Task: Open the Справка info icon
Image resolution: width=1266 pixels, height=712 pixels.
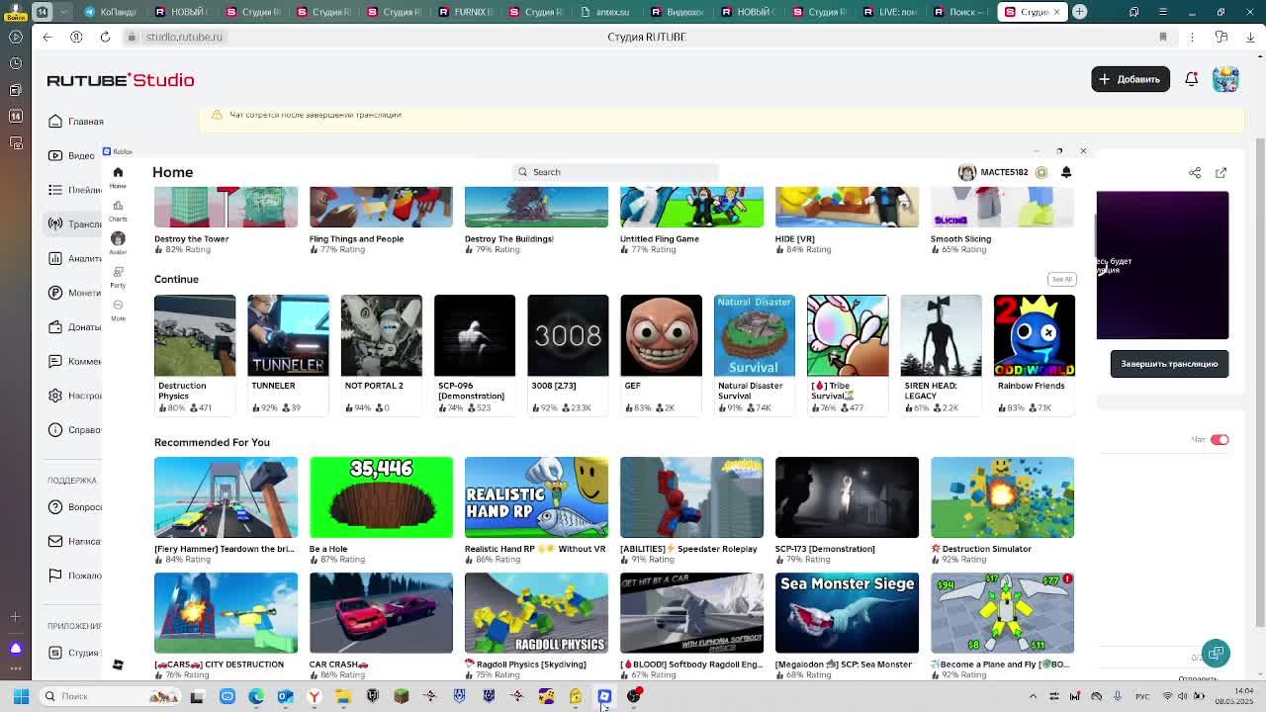Action: 55,429
